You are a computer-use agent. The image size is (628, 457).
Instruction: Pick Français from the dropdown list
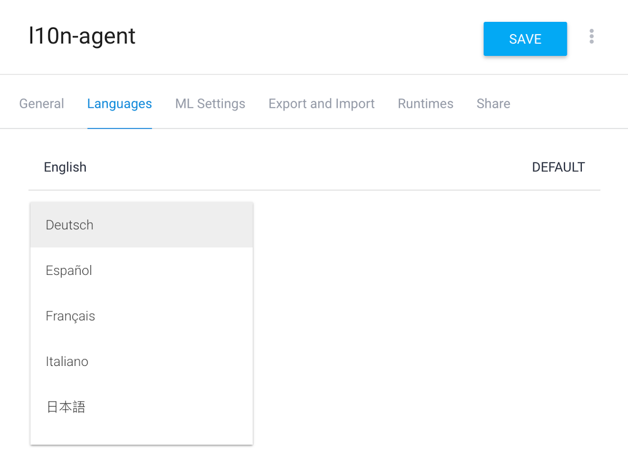point(70,316)
